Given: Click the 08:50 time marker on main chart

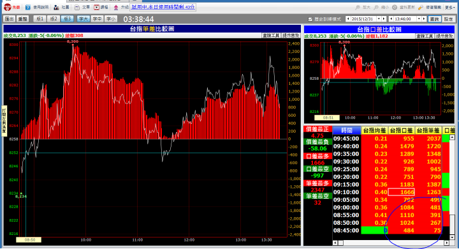Looking at the screenshot, I should [29, 239].
